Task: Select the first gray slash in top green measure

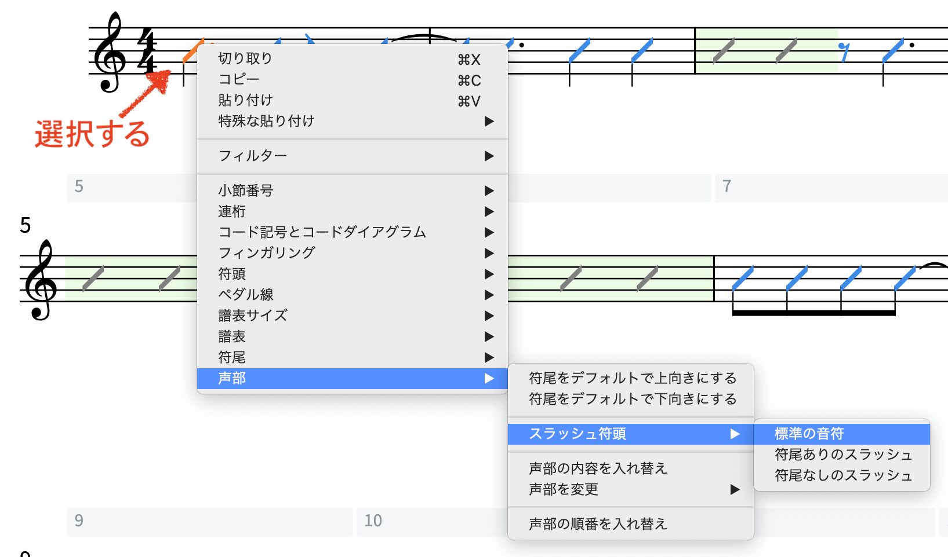Action: tap(724, 51)
